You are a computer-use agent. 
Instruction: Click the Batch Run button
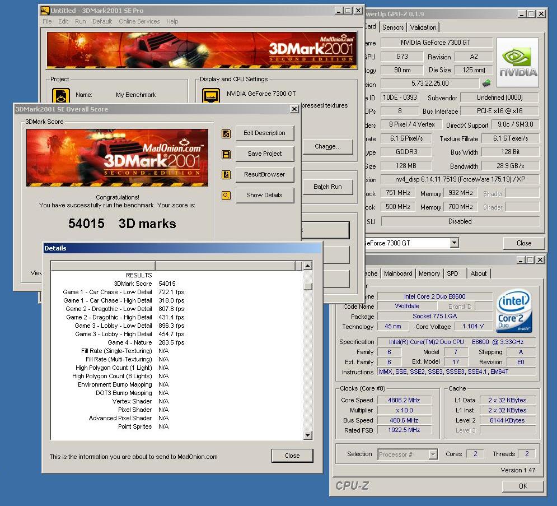coord(327,187)
